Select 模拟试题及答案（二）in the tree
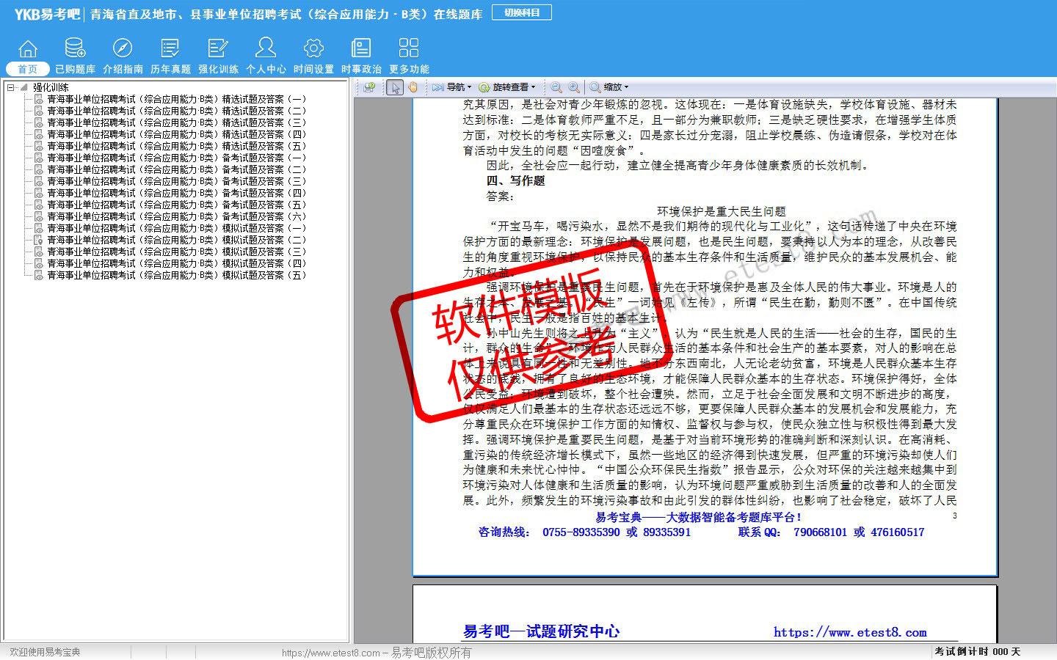Screen dimensions: 1057x660 [176, 240]
